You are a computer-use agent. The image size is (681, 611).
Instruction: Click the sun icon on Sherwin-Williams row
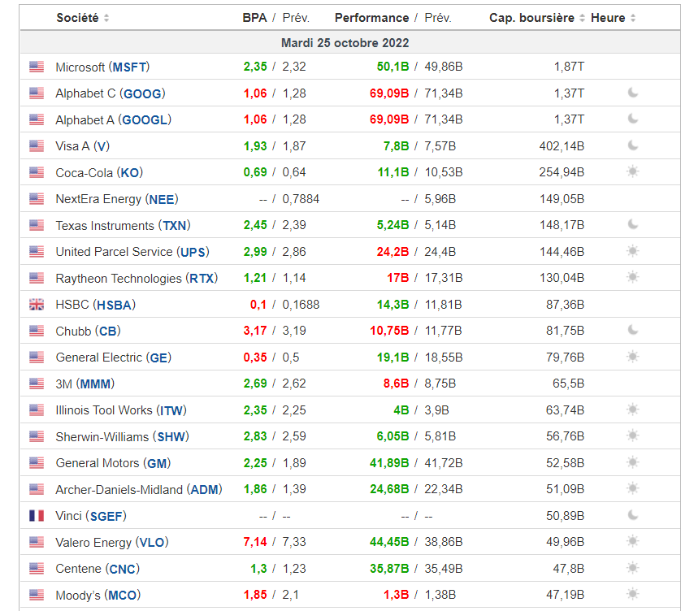click(633, 435)
